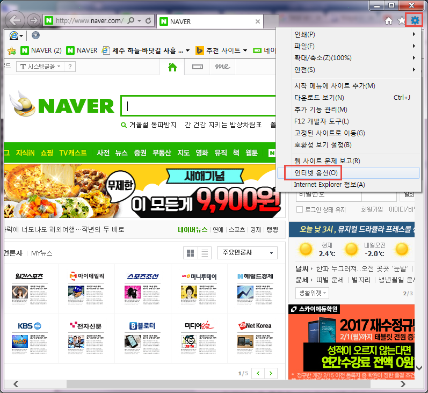Open the Naver mail envelope icon
This screenshot has width=428, height=393.
[x=197, y=67]
